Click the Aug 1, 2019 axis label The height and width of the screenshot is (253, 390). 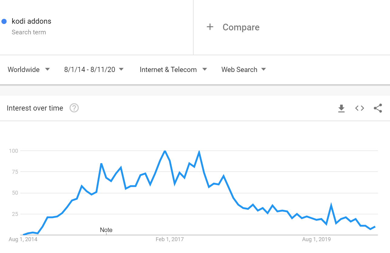316,240
